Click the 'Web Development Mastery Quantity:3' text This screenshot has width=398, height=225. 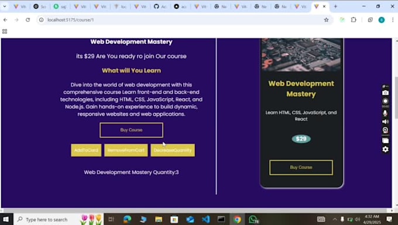click(131, 172)
